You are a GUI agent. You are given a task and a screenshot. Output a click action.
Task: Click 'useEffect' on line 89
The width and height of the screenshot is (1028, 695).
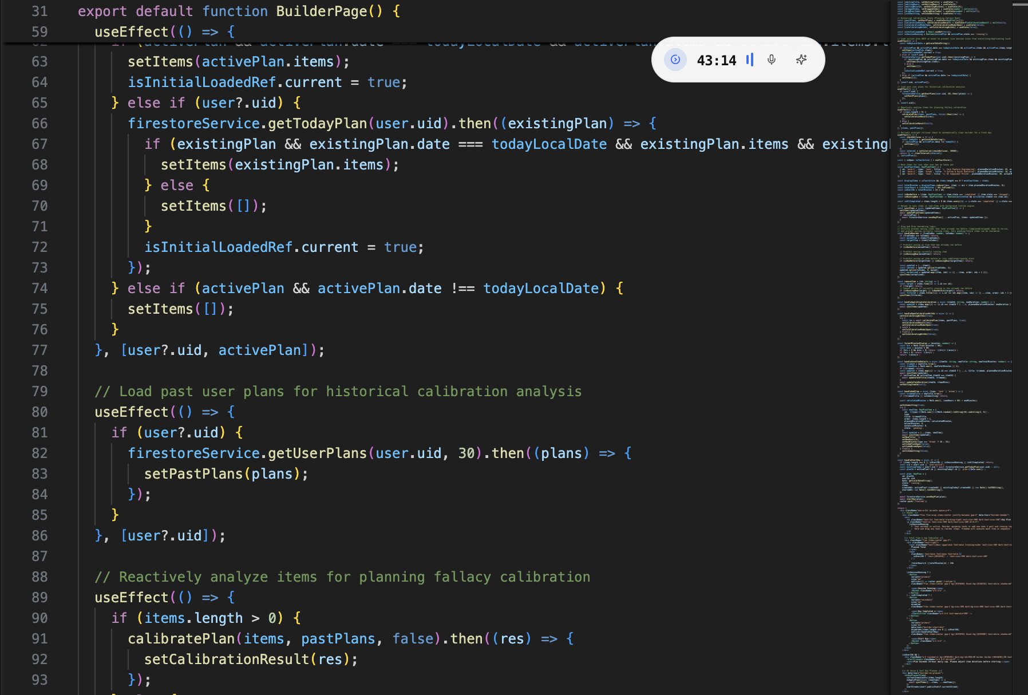click(132, 597)
